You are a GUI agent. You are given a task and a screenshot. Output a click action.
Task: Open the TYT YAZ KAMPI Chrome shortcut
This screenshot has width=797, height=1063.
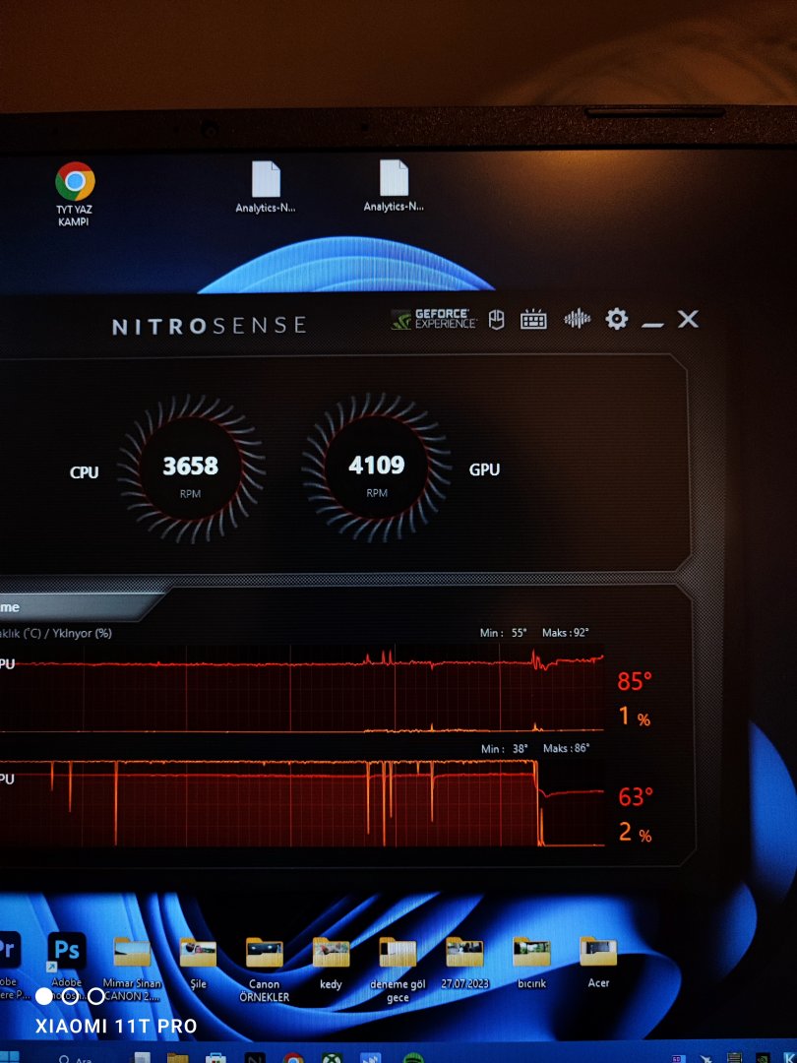[75, 194]
